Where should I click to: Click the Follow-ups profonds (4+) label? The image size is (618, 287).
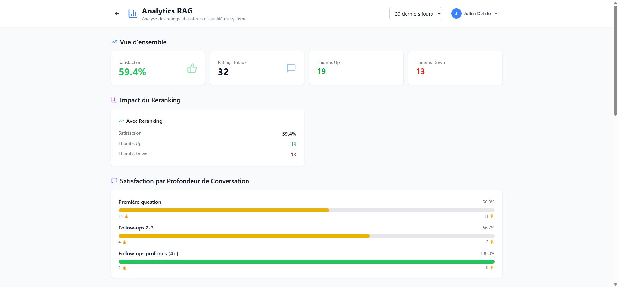[148, 253]
